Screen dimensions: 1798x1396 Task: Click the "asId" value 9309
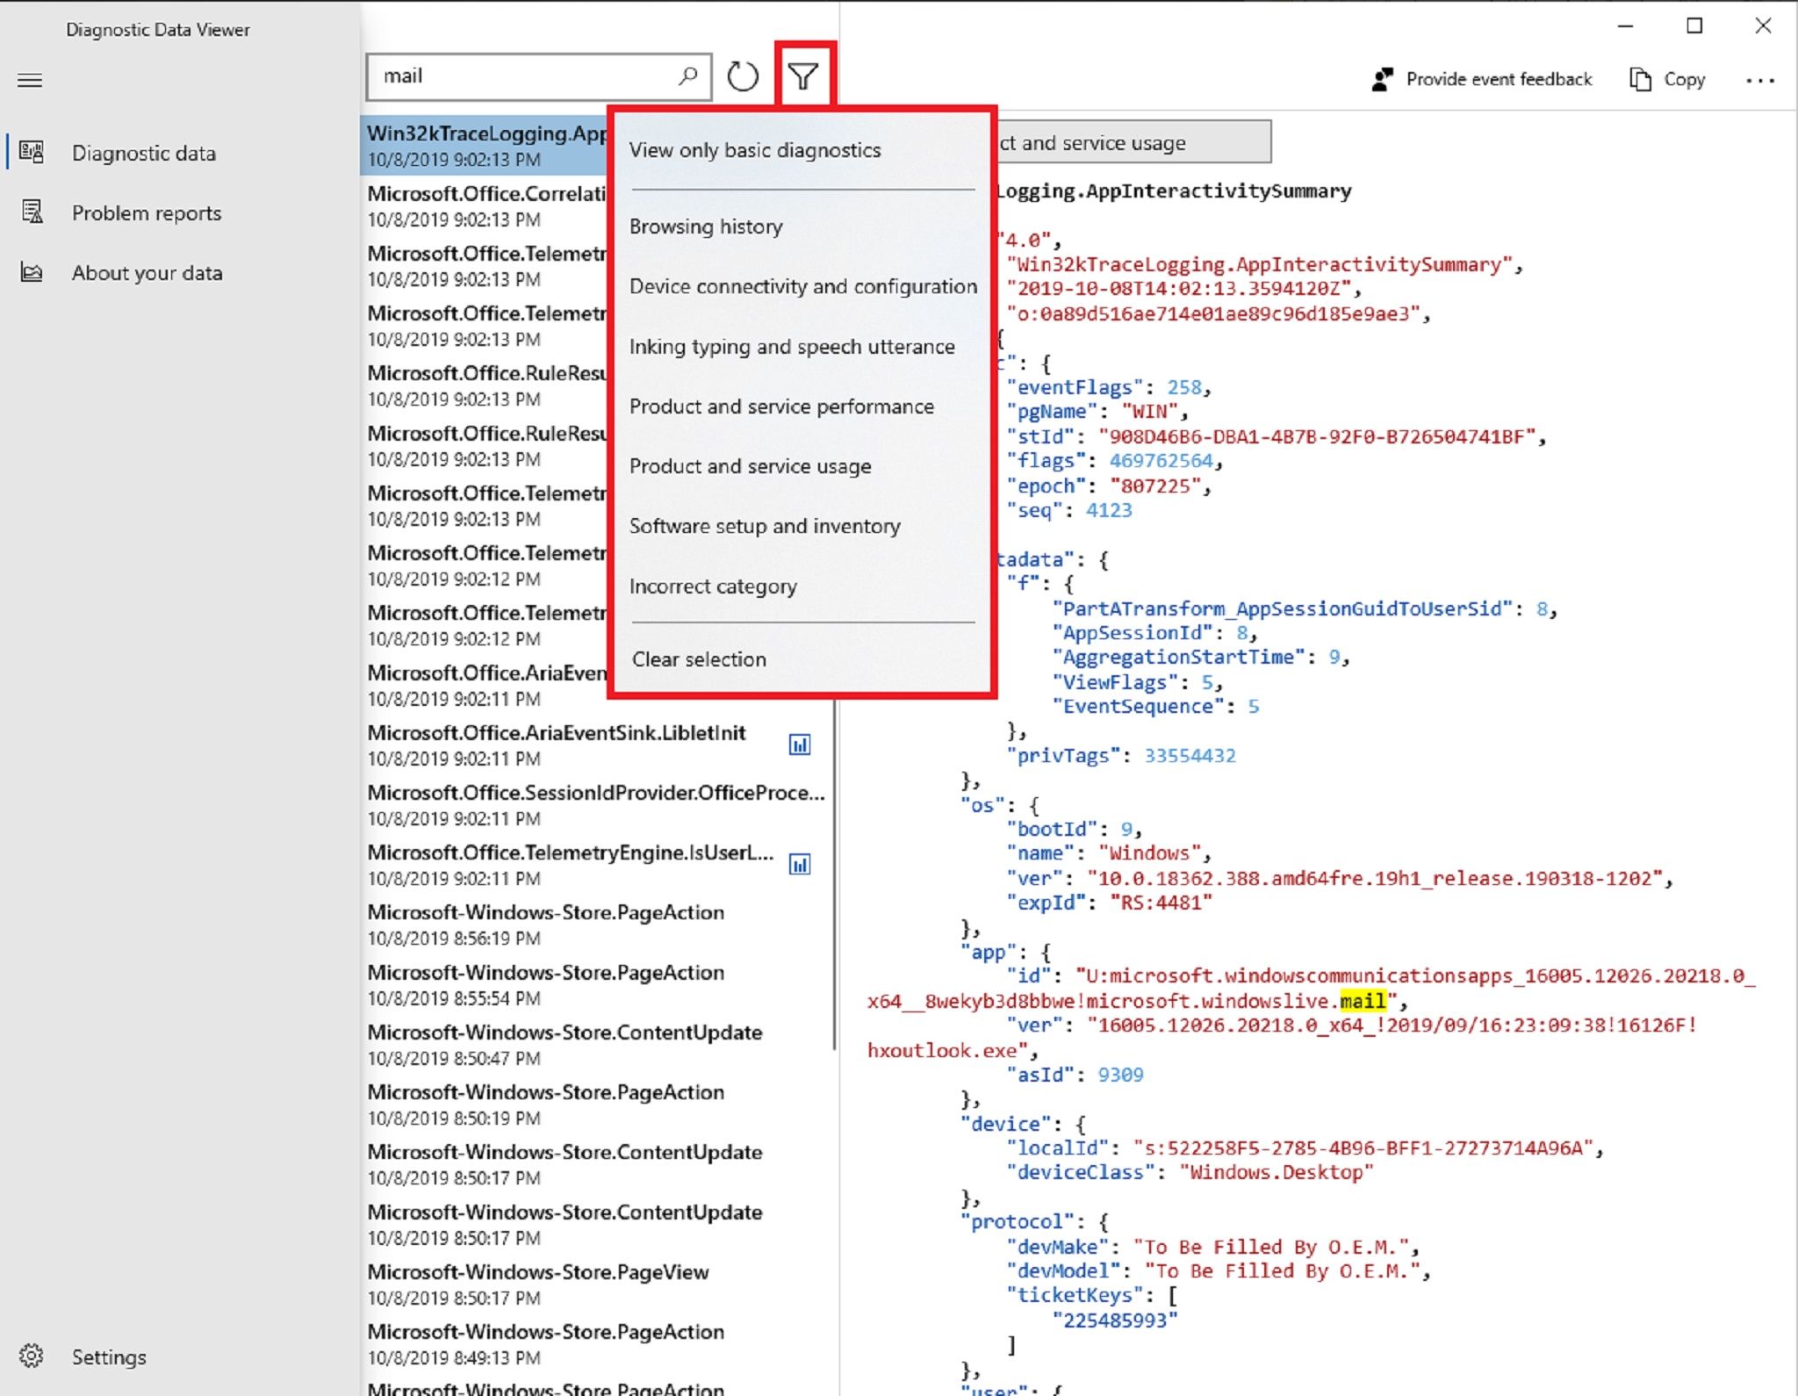pyautogui.click(x=1120, y=1074)
